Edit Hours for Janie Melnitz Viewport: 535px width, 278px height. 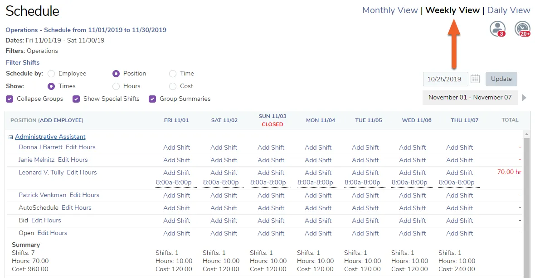coord(73,160)
